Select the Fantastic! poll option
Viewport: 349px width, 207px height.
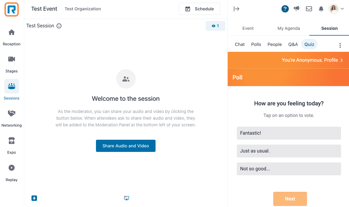point(289,133)
